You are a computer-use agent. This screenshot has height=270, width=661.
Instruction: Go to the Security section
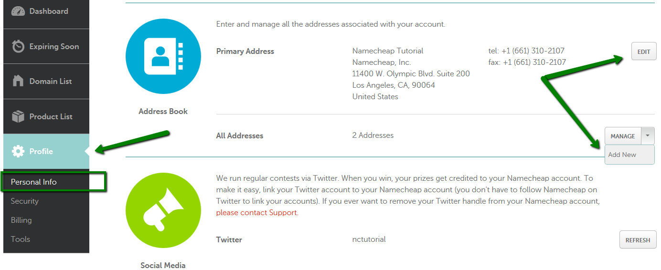tap(25, 201)
